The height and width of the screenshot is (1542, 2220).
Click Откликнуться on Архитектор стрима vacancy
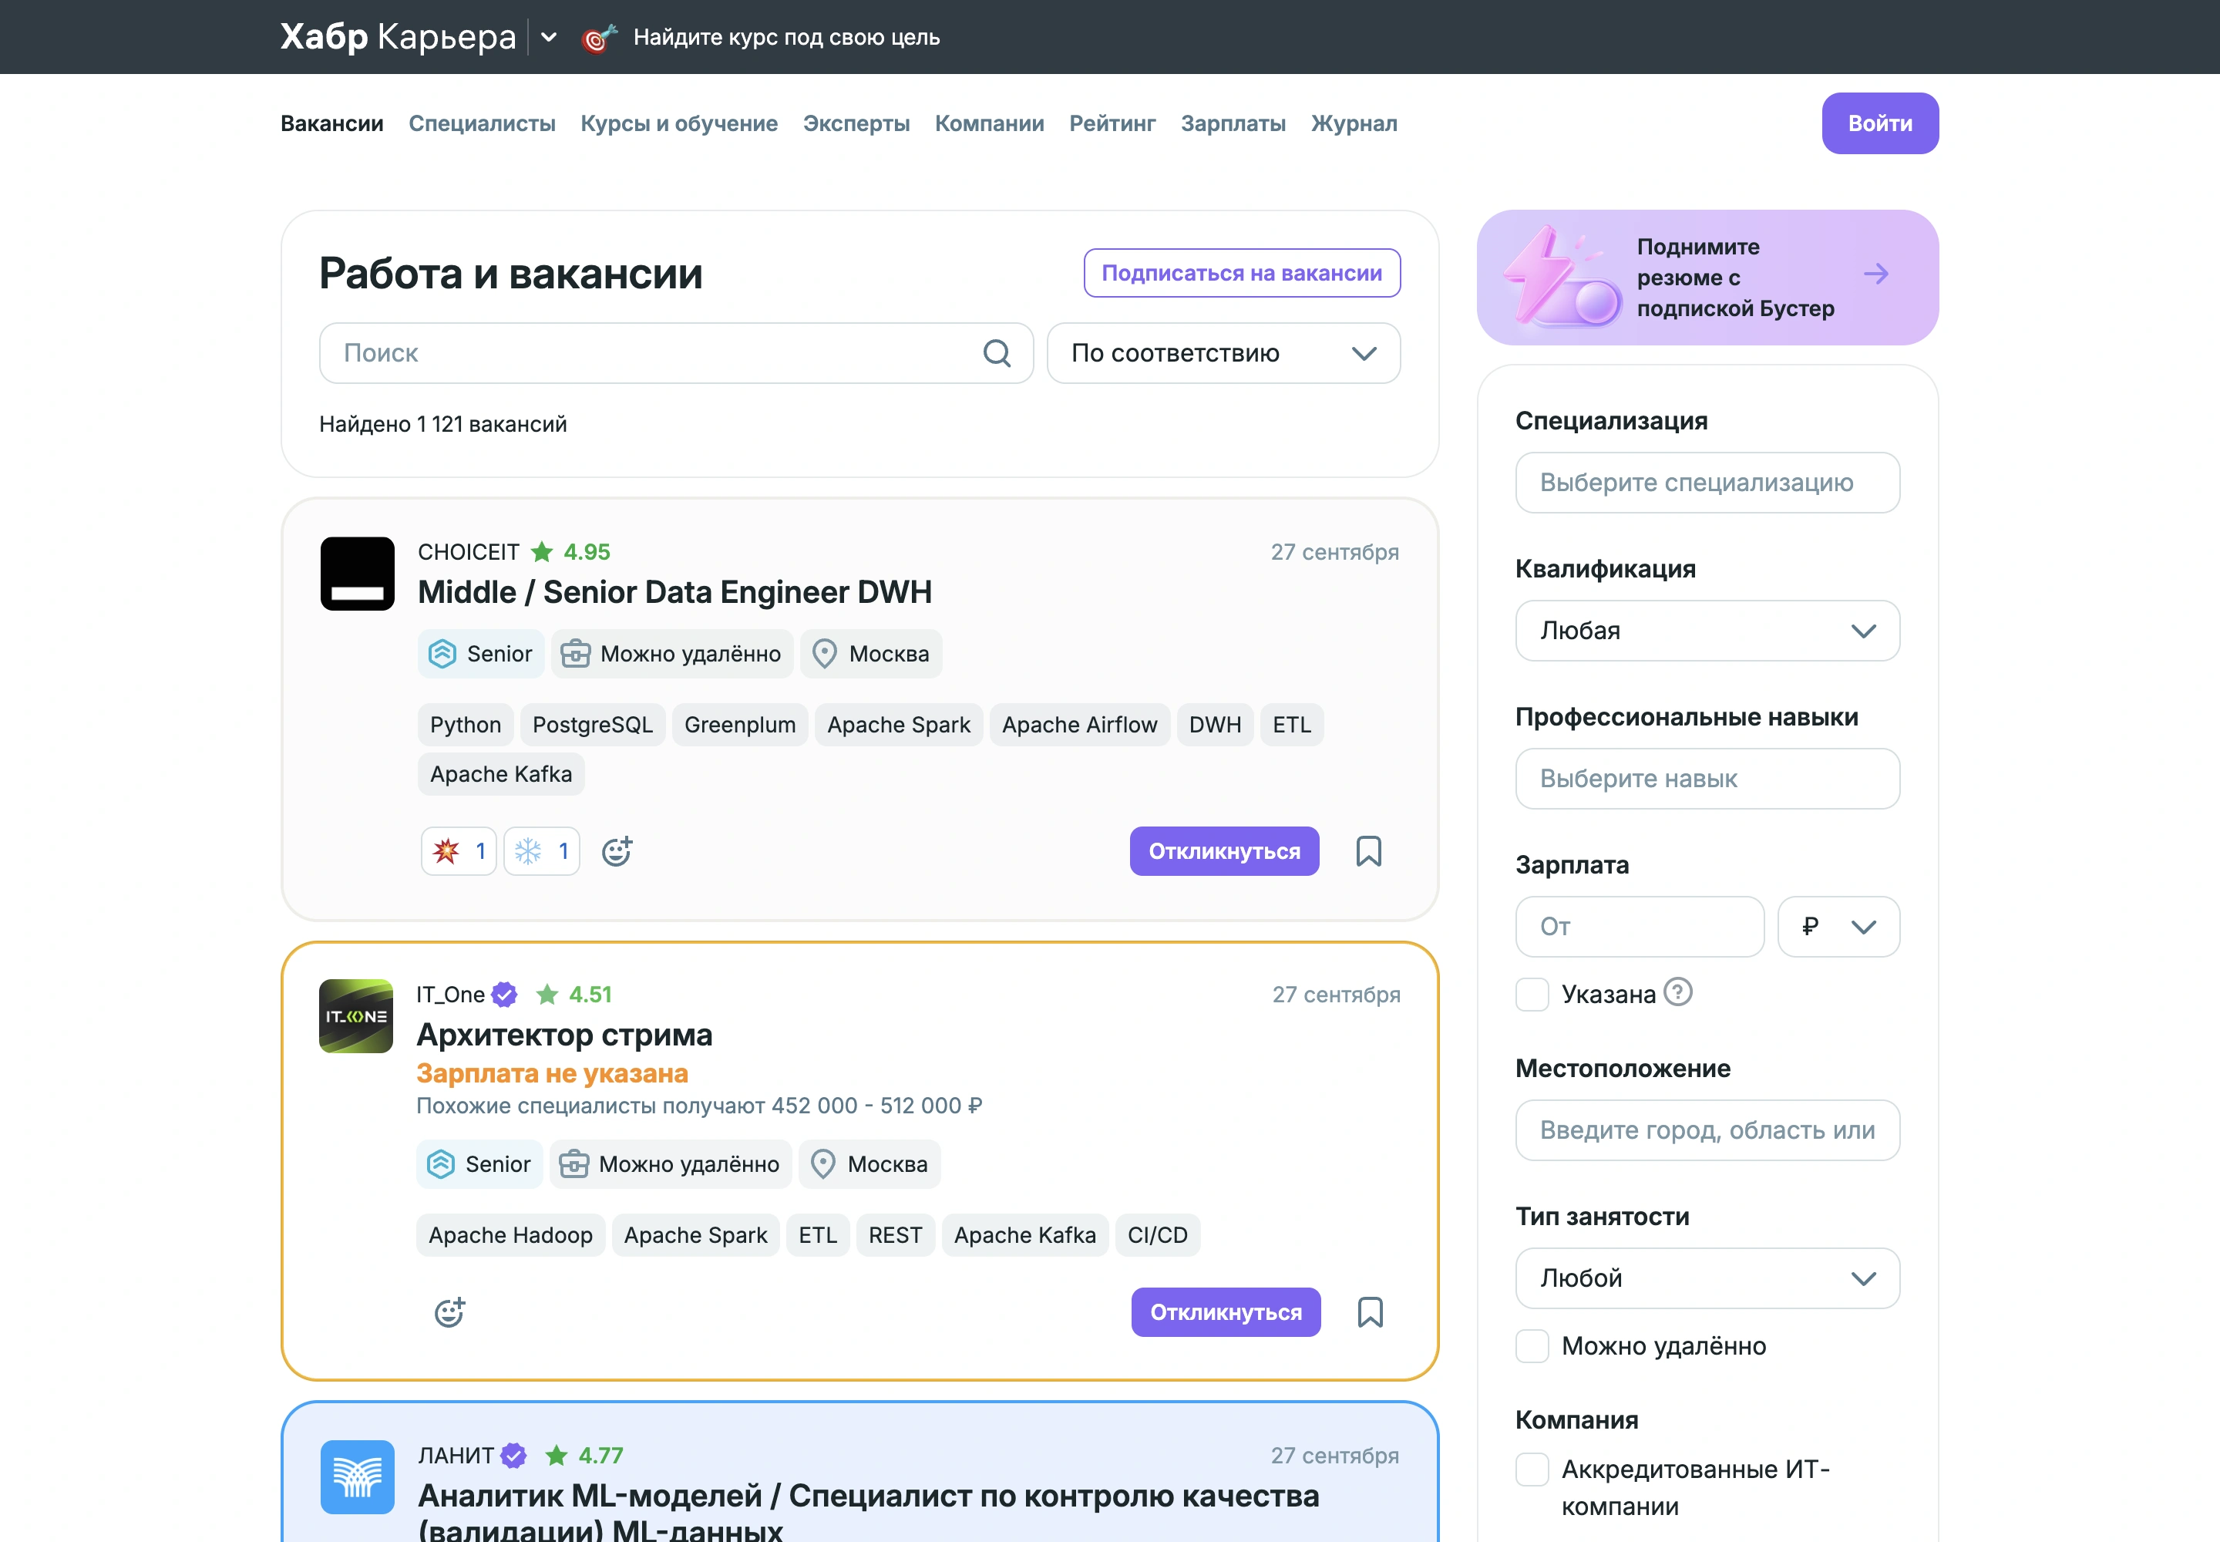tap(1226, 1312)
